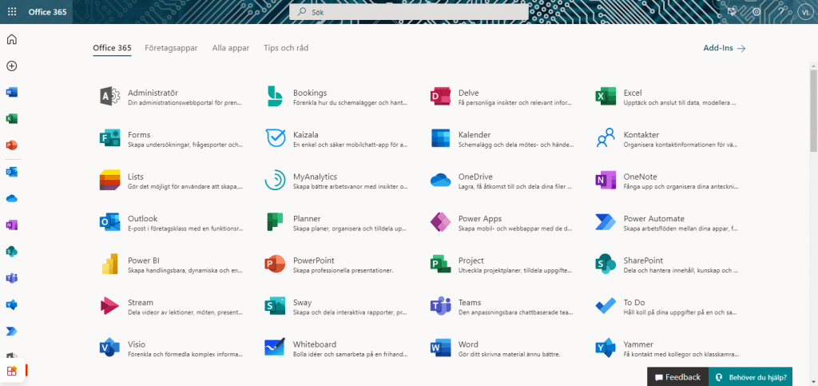Open Outlook from the left sidebar
The image size is (818, 386).
(x=11, y=172)
